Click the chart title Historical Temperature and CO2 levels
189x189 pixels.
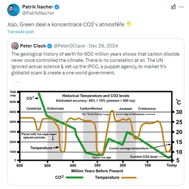(x=95, y=96)
